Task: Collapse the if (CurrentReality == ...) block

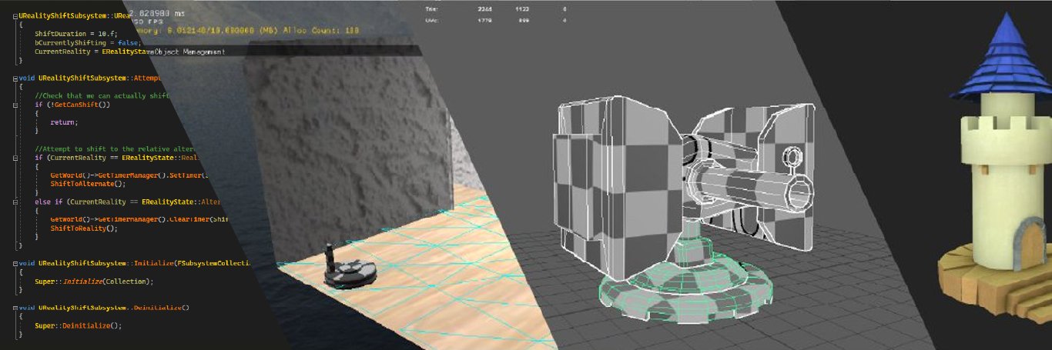Action: tap(17, 157)
